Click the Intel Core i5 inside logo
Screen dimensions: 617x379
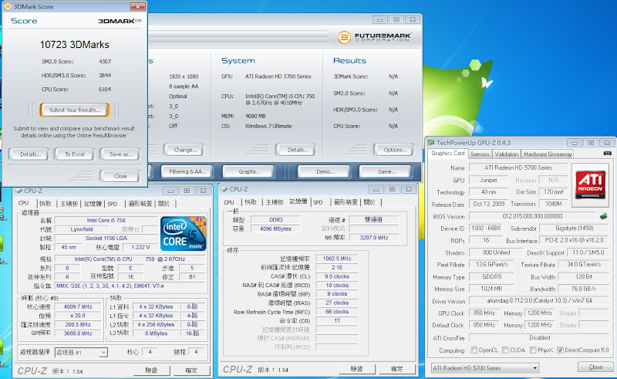(x=184, y=233)
